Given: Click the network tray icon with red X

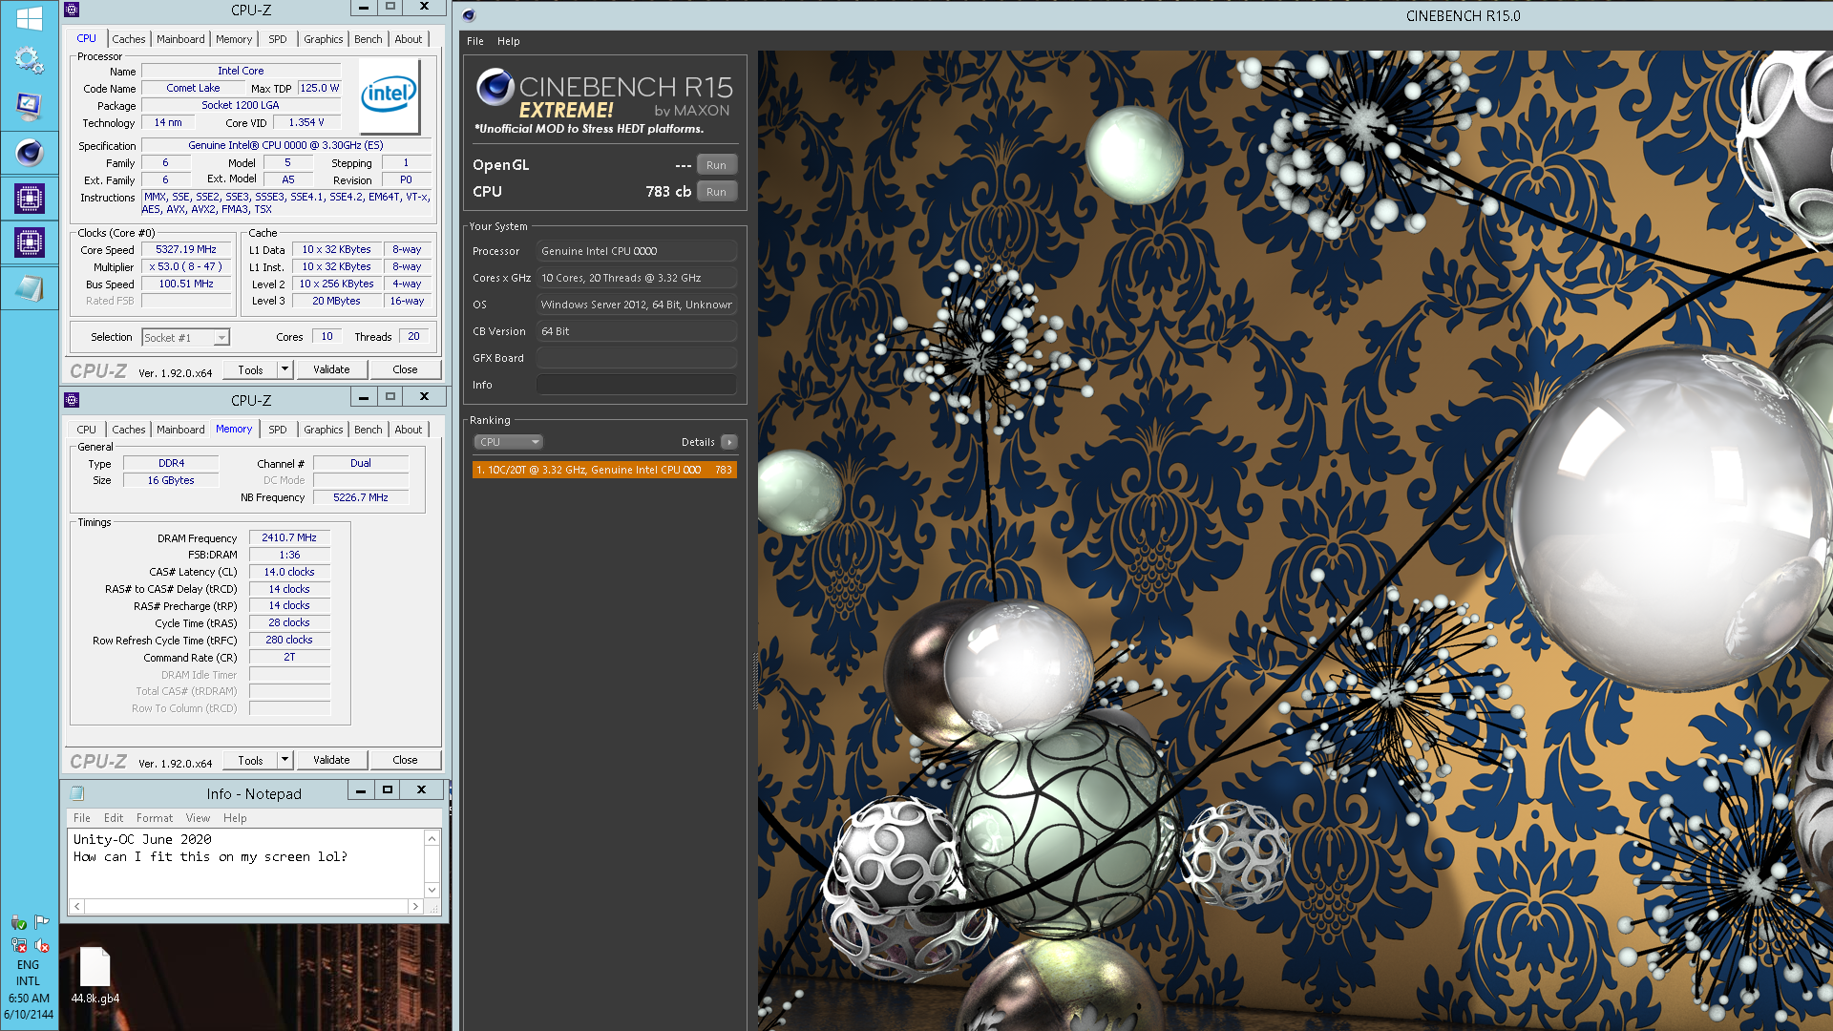Looking at the screenshot, I should coord(18,945).
